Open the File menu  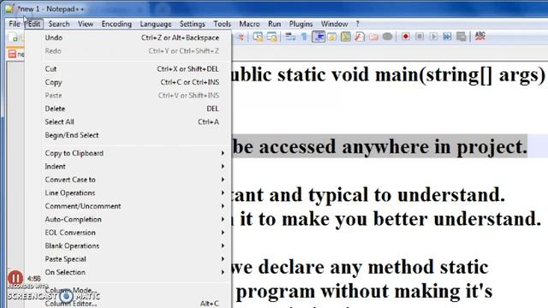[15, 24]
